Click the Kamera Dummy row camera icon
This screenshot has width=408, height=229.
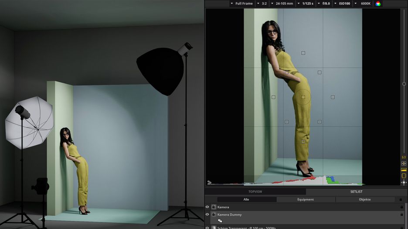(x=214, y=215)
